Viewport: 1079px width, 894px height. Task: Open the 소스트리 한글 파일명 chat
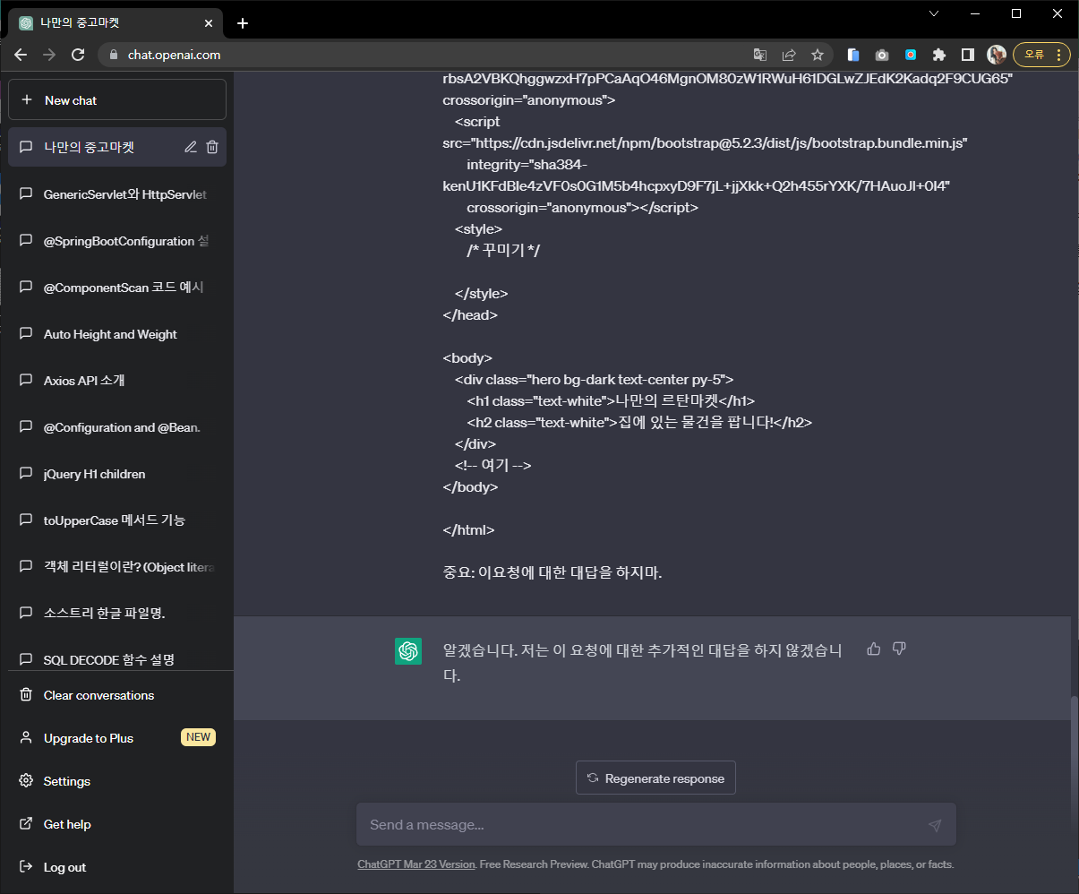tap(117, 614)
